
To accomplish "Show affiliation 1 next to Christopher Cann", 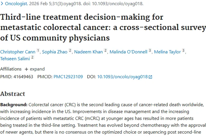I will click(38, 50).
